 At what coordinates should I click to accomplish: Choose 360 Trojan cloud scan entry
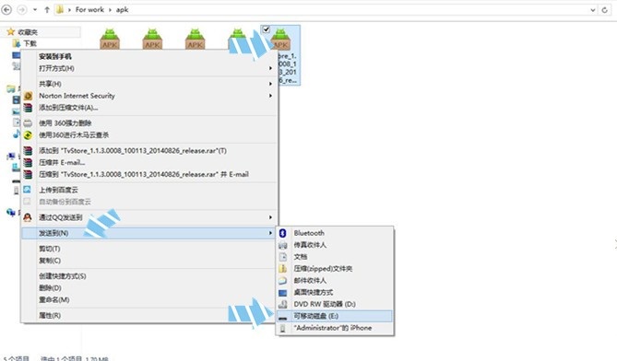point(149,135)
